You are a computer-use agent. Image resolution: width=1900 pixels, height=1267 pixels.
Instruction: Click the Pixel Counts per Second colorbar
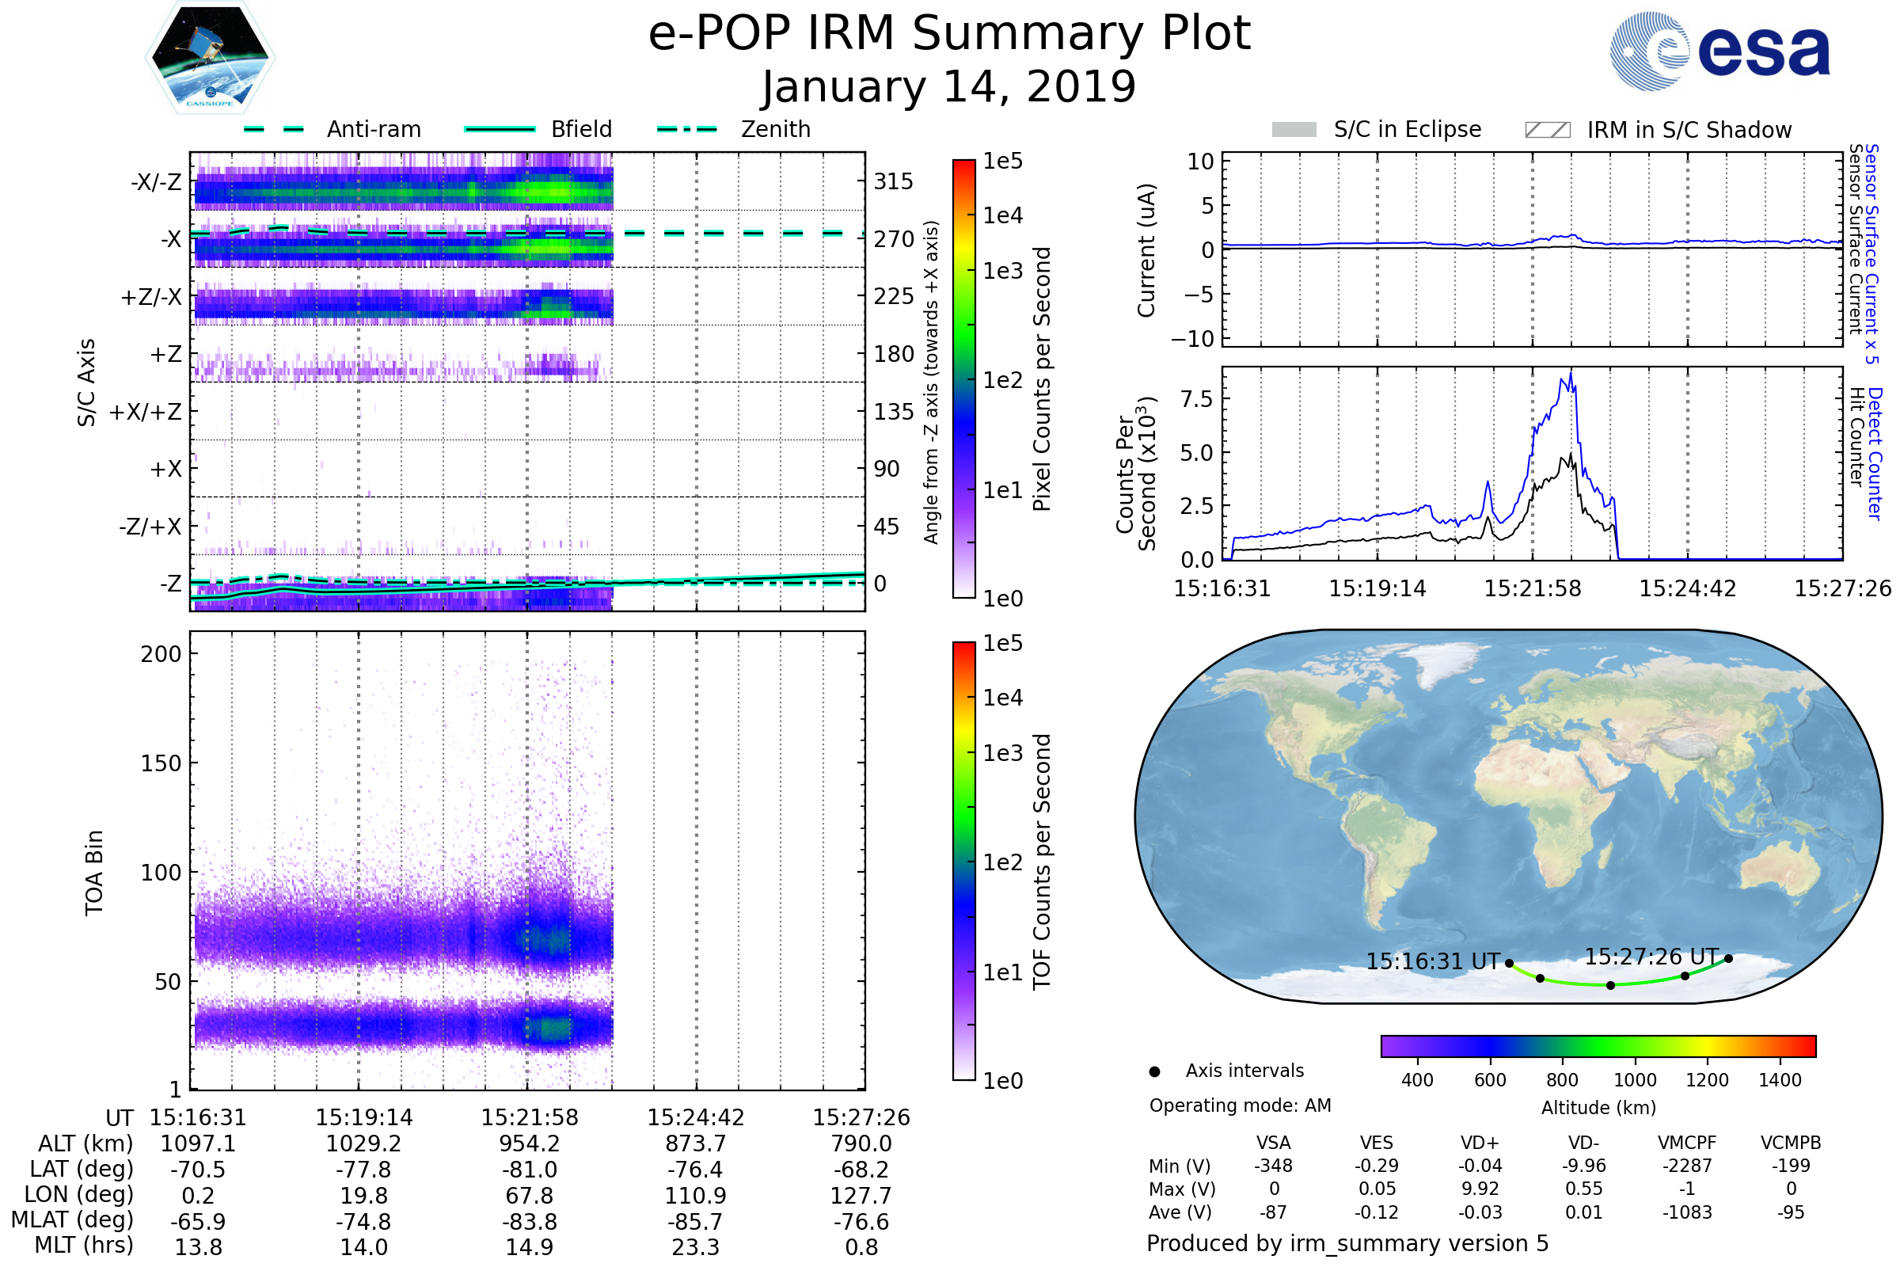[x=963, y=379]
